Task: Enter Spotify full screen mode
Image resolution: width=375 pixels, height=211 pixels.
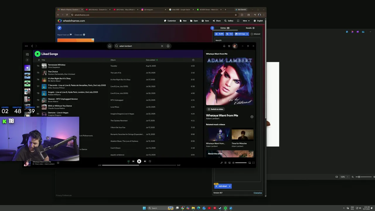Action: (253, 163)
